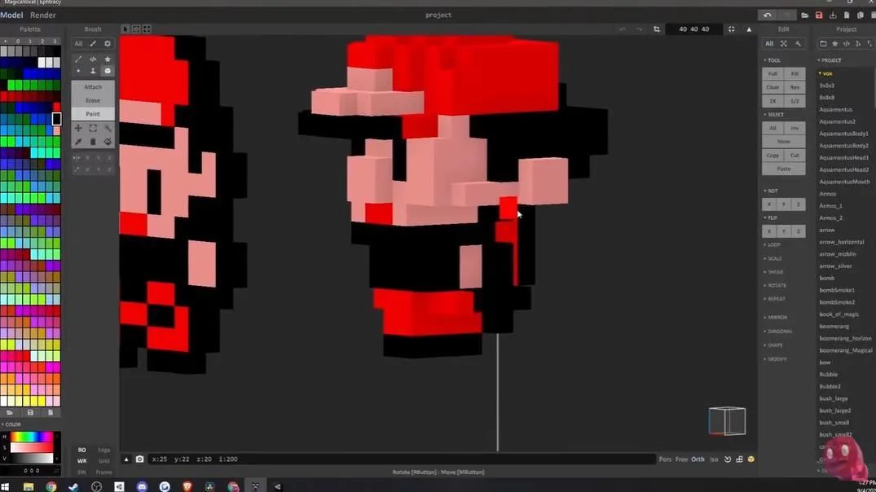Click the Inv selection button
Screen dimensions: 876x492
click(795, 128)
